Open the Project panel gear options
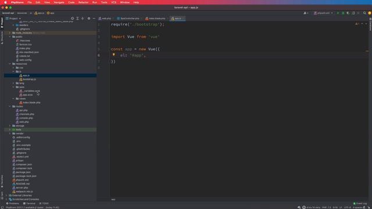The width and height of the screenshot is (372, 209). pyautogui.click(x=89, y=19)
